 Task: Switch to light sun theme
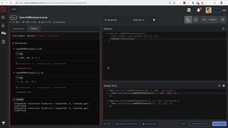(196, 20)
